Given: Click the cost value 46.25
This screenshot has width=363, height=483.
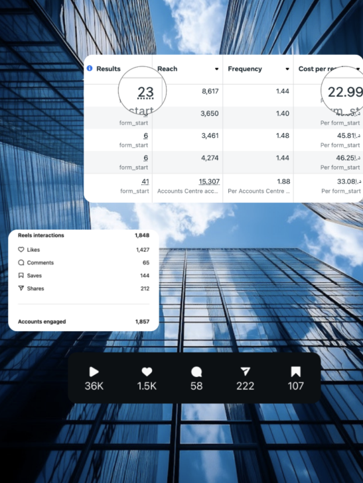Looking at the screenshot, I should 348,158.
